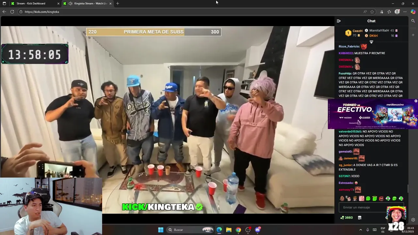
Task: Show hidden system tray icons
Action: (361, 230)
